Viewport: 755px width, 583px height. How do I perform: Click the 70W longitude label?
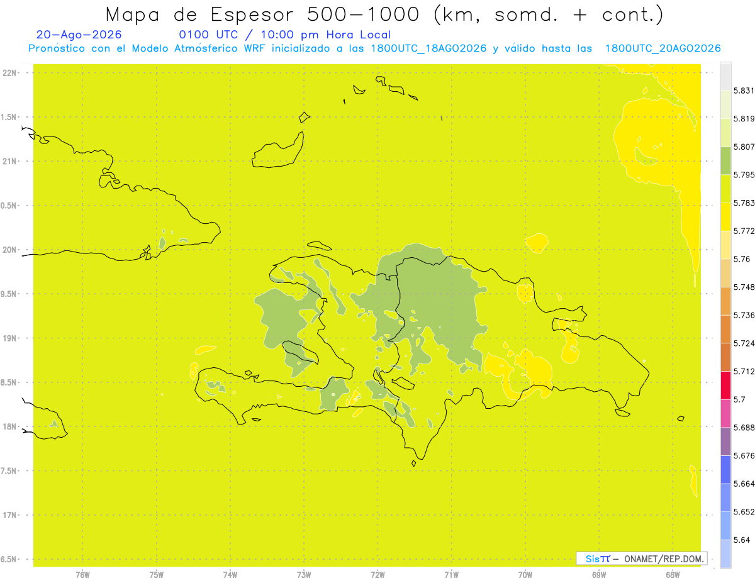coord(525,575)
